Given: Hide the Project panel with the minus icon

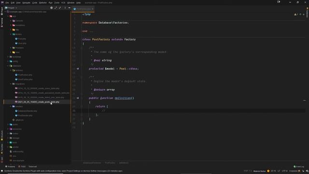Looking at the screenshot, I should (70, 8).
